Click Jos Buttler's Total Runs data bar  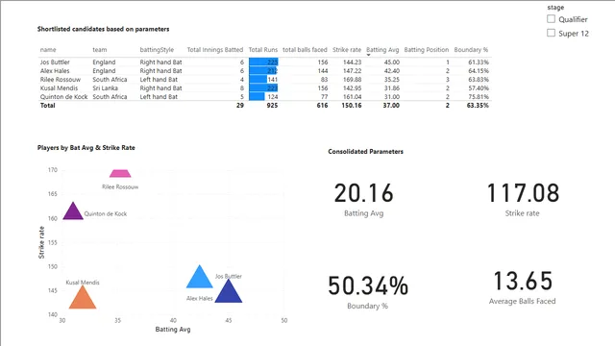click(x=263, y=62)
